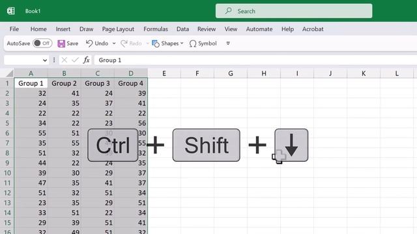Switch to the Formulas tab
The width and height of the screenshot is (417, 234).
[156, 29]
